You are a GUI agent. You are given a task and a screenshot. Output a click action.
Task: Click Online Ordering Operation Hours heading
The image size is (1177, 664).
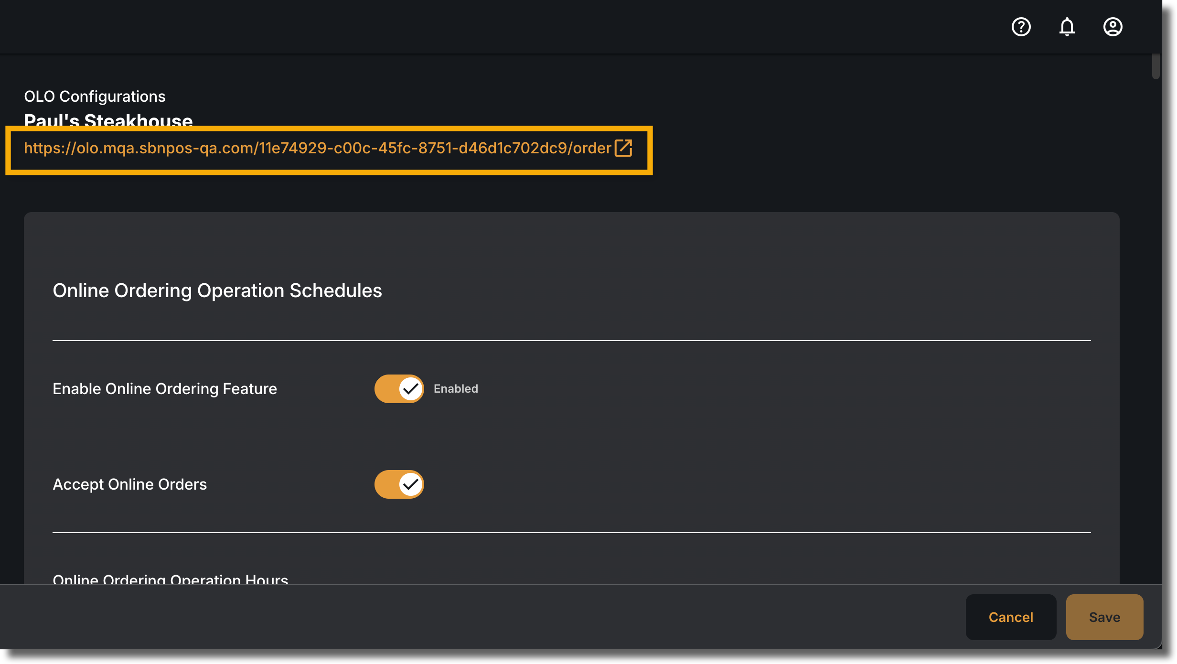tap(171, 579)
